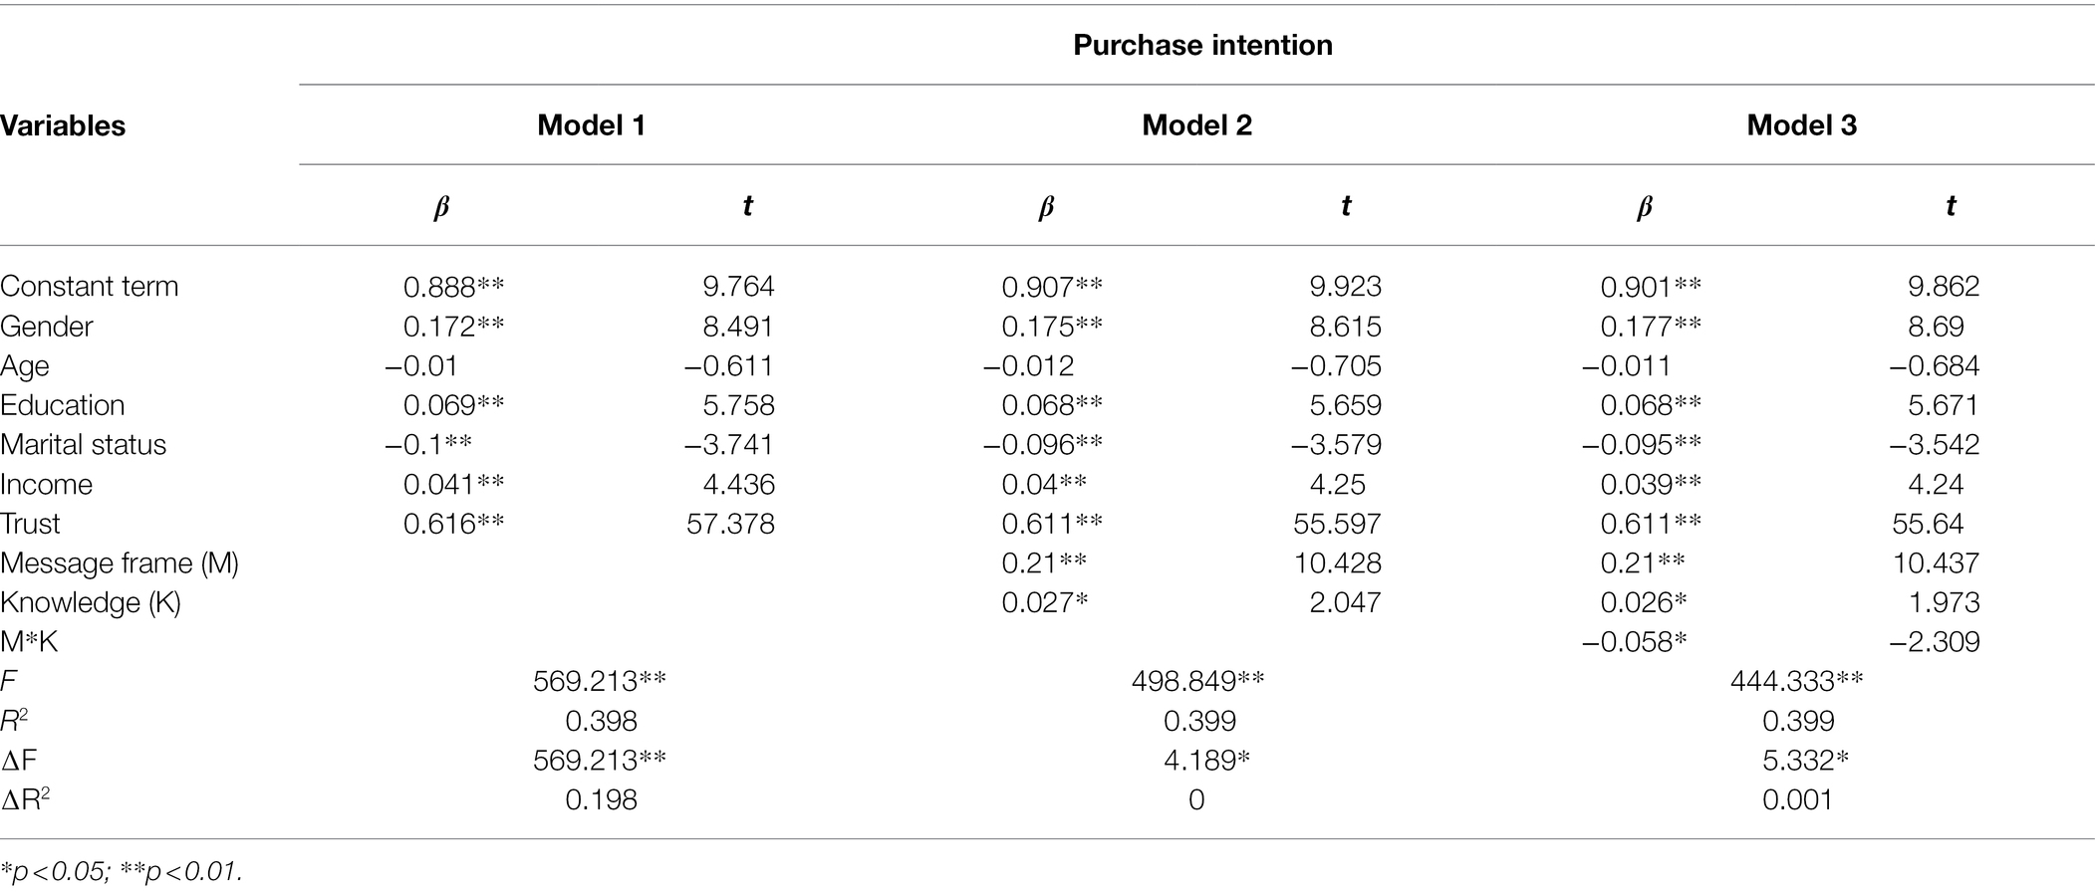Select the Model 2 column header
The image size is (2095, 896).
pos(1196,125)
